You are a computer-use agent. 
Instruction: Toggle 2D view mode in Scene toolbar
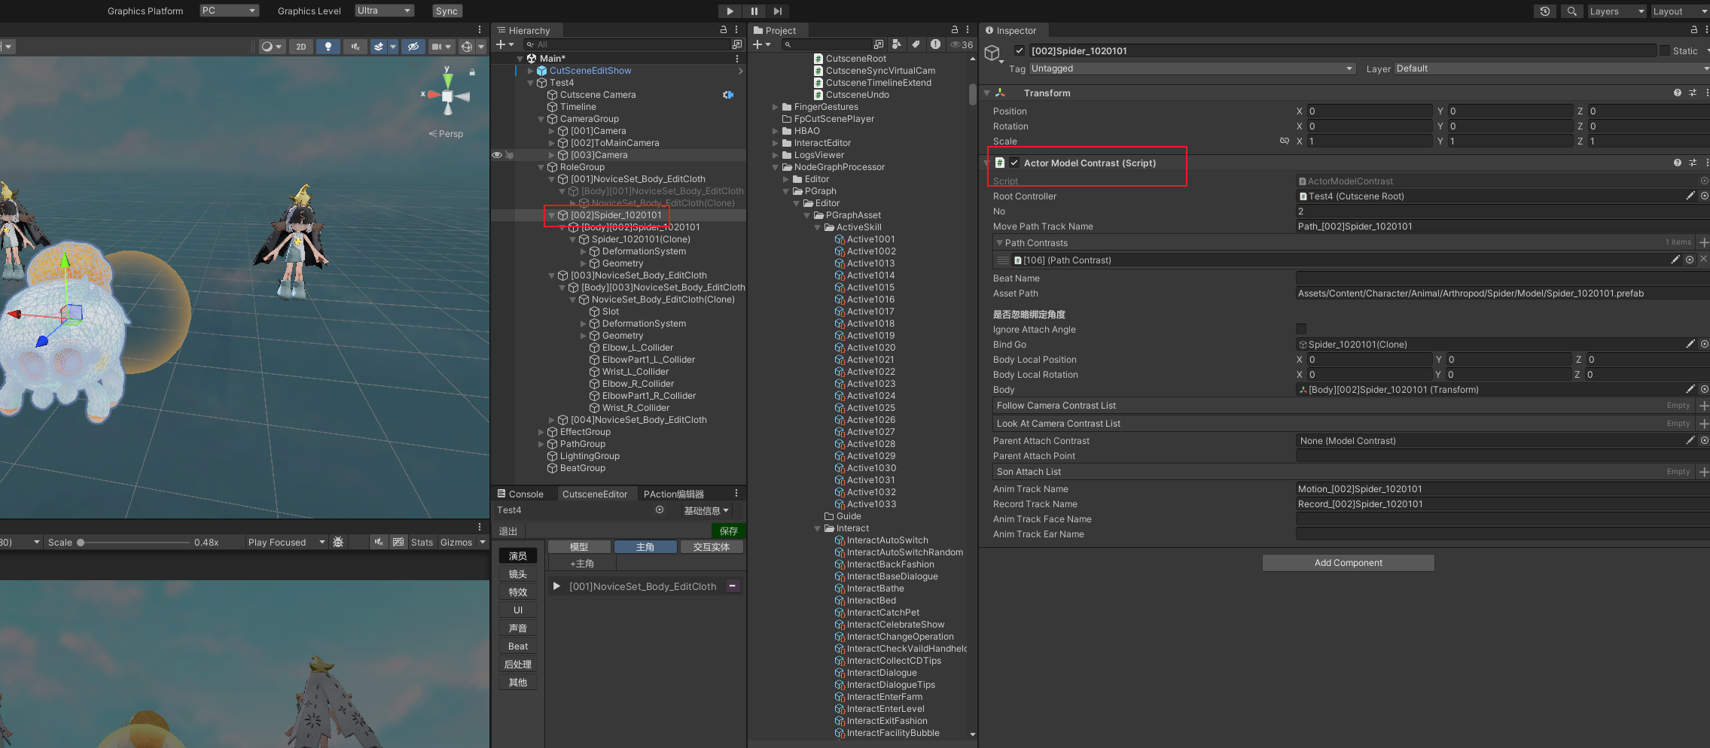point(301,47)
